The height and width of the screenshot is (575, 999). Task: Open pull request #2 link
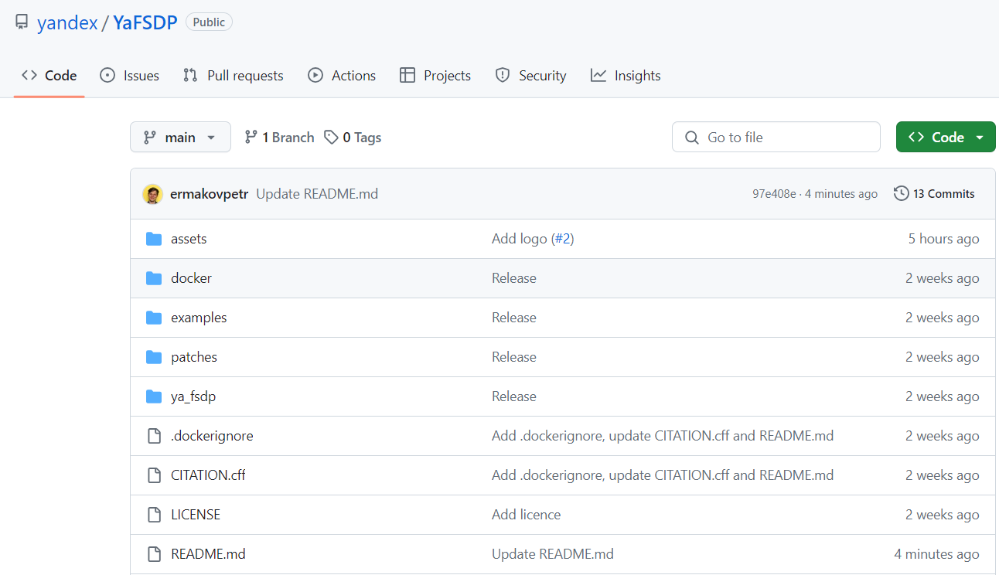pyautogui.click(x=563, y=238)
